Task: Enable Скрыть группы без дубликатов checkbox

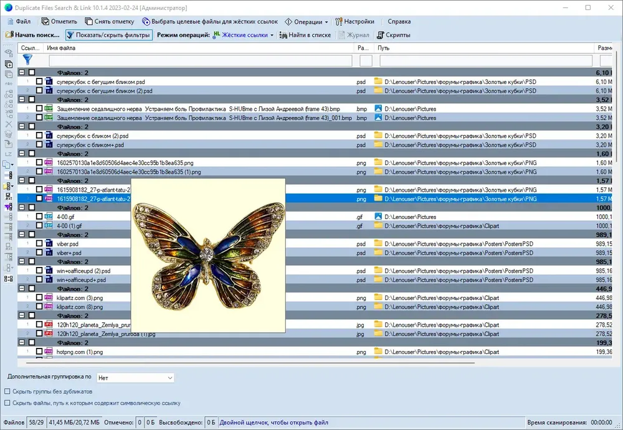Action: (7, 391)
